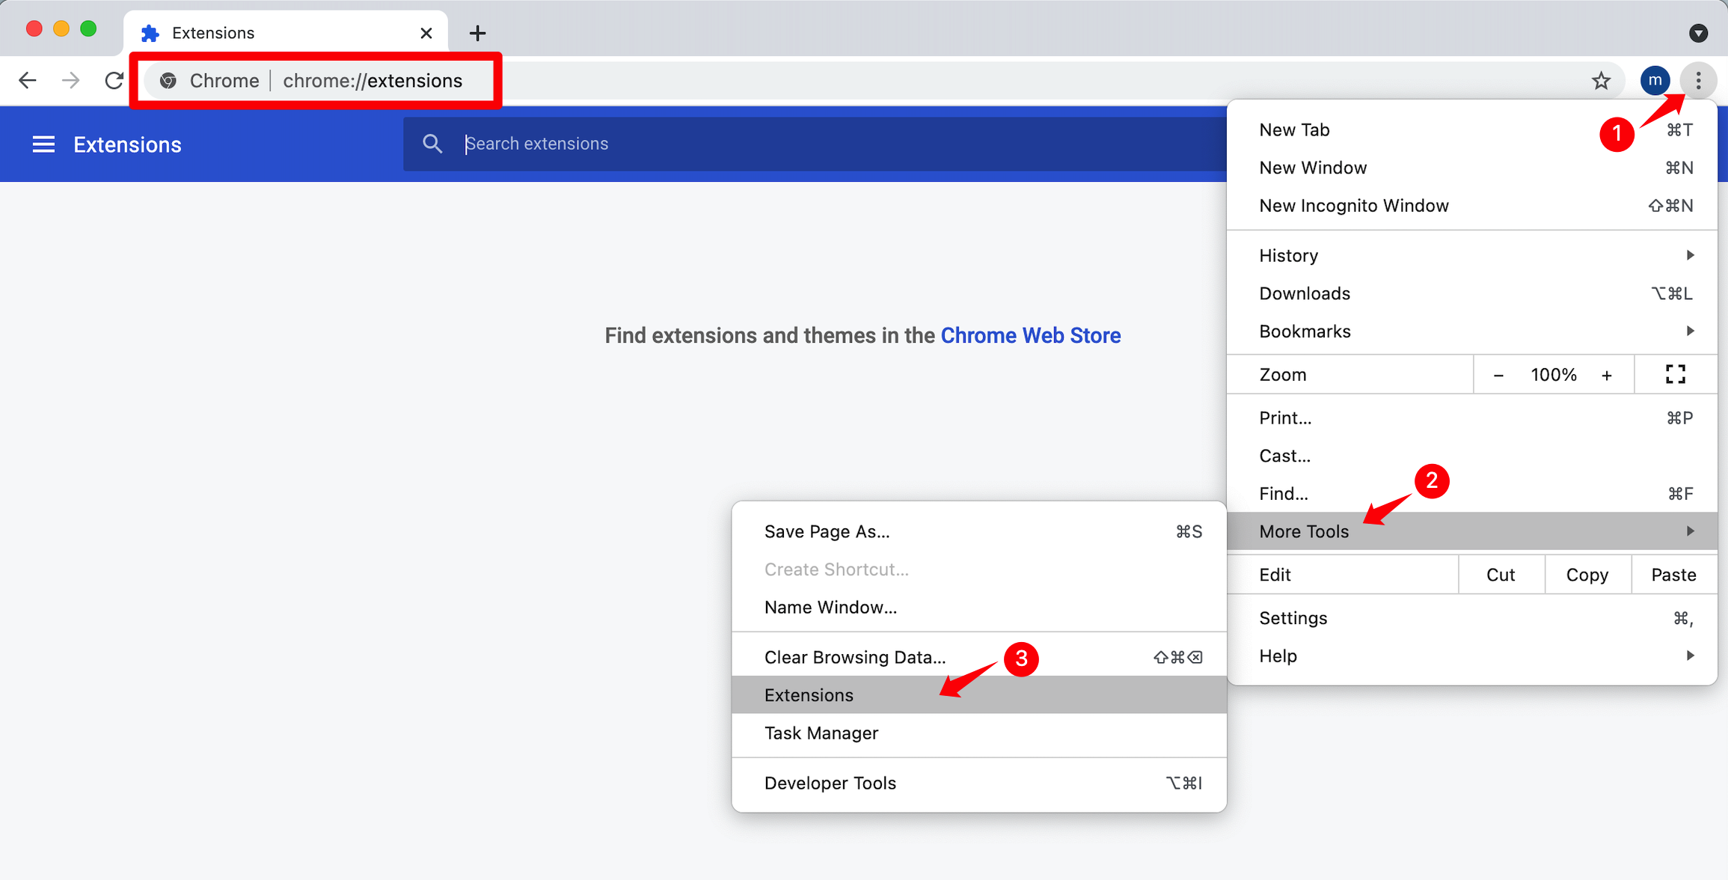This screenshot has width=1728, height=880.
Task: Increase zoom with the plus button
Action: click(1607, 375)
